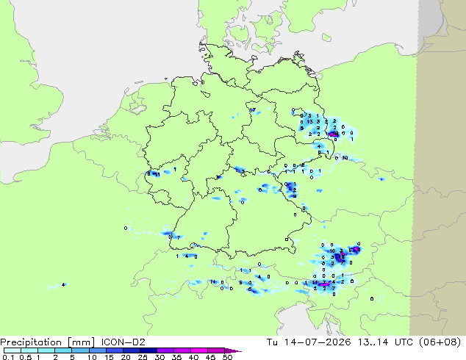Viewport: 466px width, 360px height.
Task: Pick the 35–40 mm legend swatch
Action: tap(182, 350)
